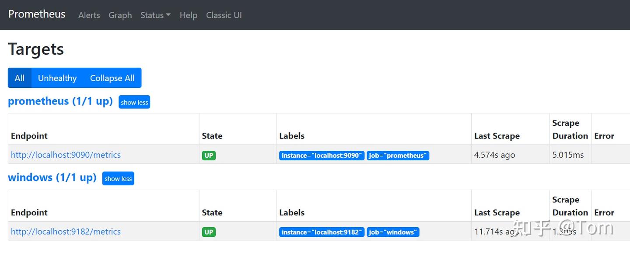Open the localhost:9182 metrics endpoint link
The image size is (630, 253).
click(66, 232)
